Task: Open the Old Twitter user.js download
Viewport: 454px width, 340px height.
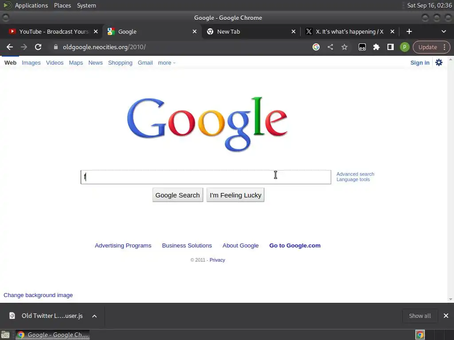Action: tap(52, 316)
